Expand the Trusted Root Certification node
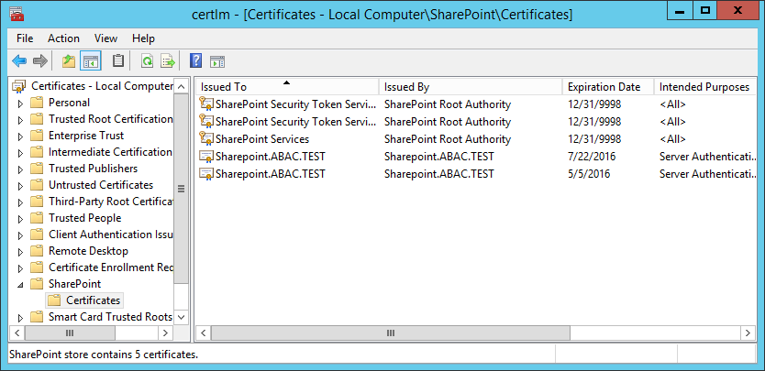765x371 pixels. pos(20,120)
